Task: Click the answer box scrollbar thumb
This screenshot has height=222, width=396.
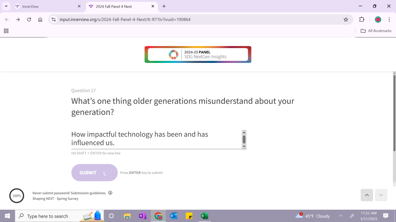Action: 244,139
